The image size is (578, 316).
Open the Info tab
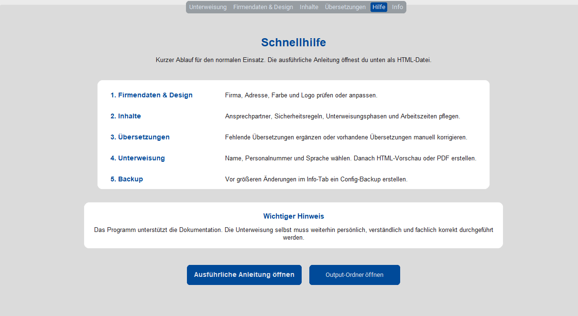[397, 7]
